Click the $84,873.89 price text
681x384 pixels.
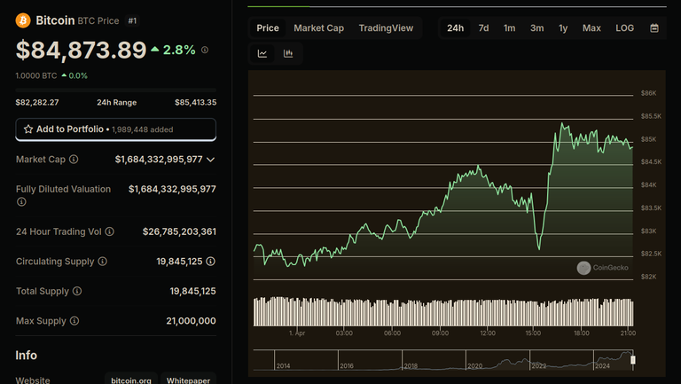tap(82, 50)
